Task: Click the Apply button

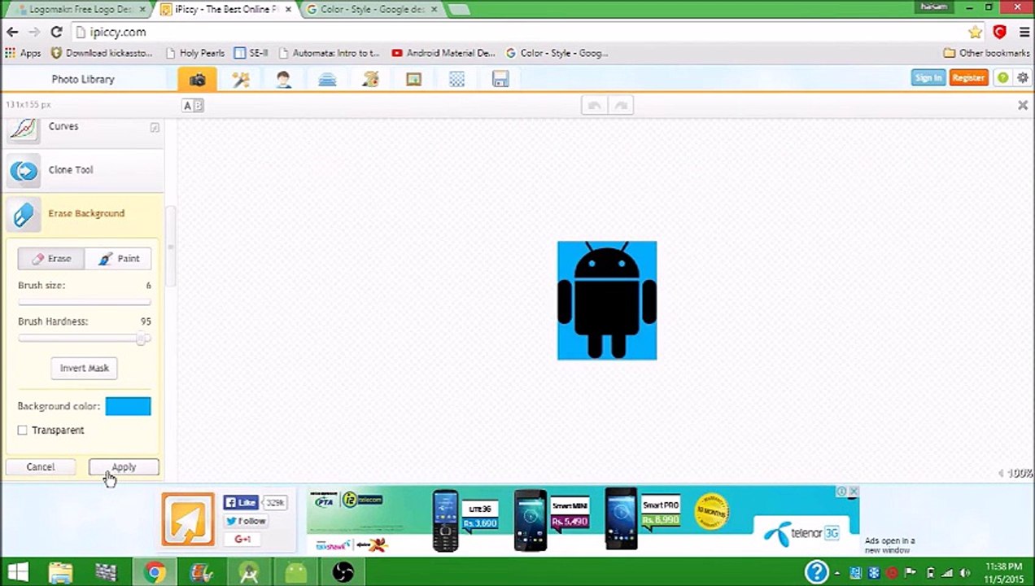Action: tap(124, 467)
